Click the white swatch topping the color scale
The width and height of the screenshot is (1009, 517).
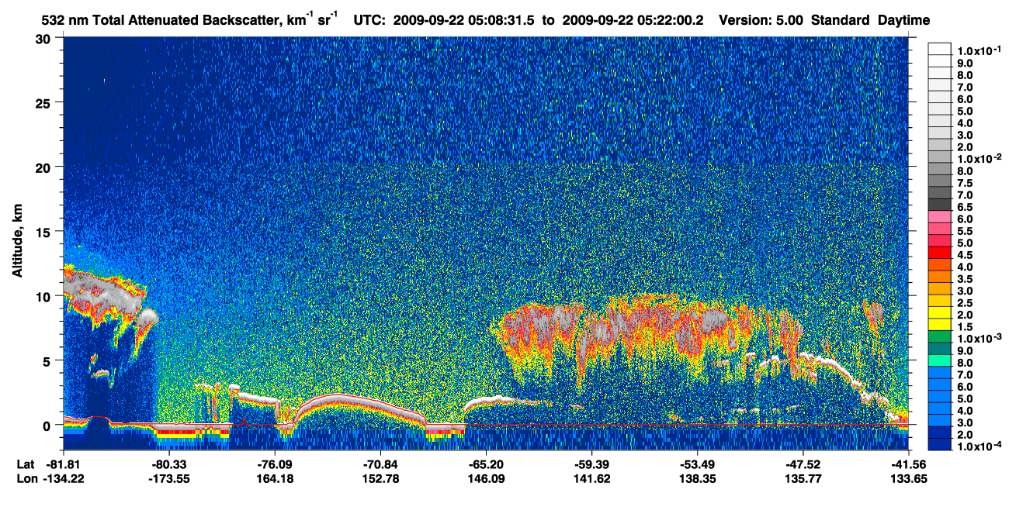click(939, 50)
